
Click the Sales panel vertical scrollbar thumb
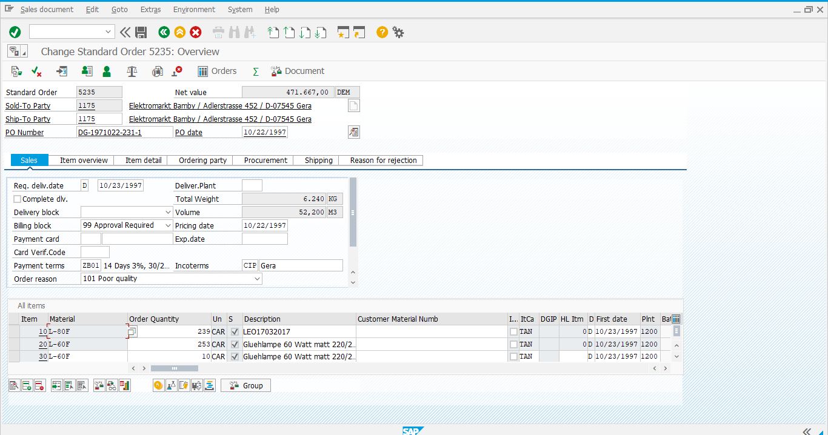pyautogui.click(x=353, y=212)
